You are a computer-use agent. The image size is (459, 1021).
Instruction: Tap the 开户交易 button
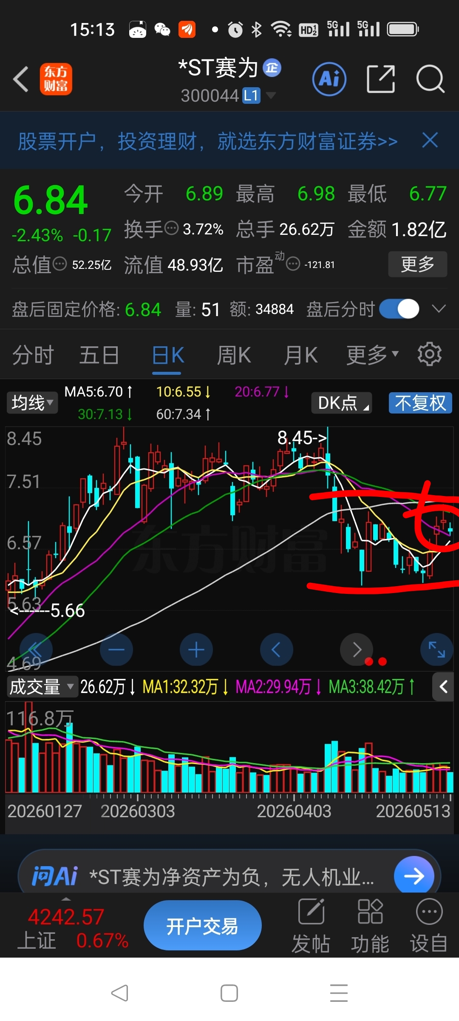tap(202, 925)
